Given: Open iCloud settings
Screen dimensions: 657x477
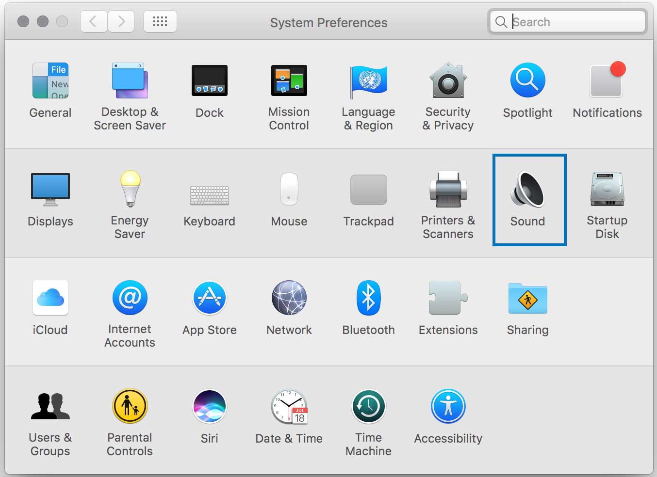Looking at the screenshot, I should tap(50, 308).
